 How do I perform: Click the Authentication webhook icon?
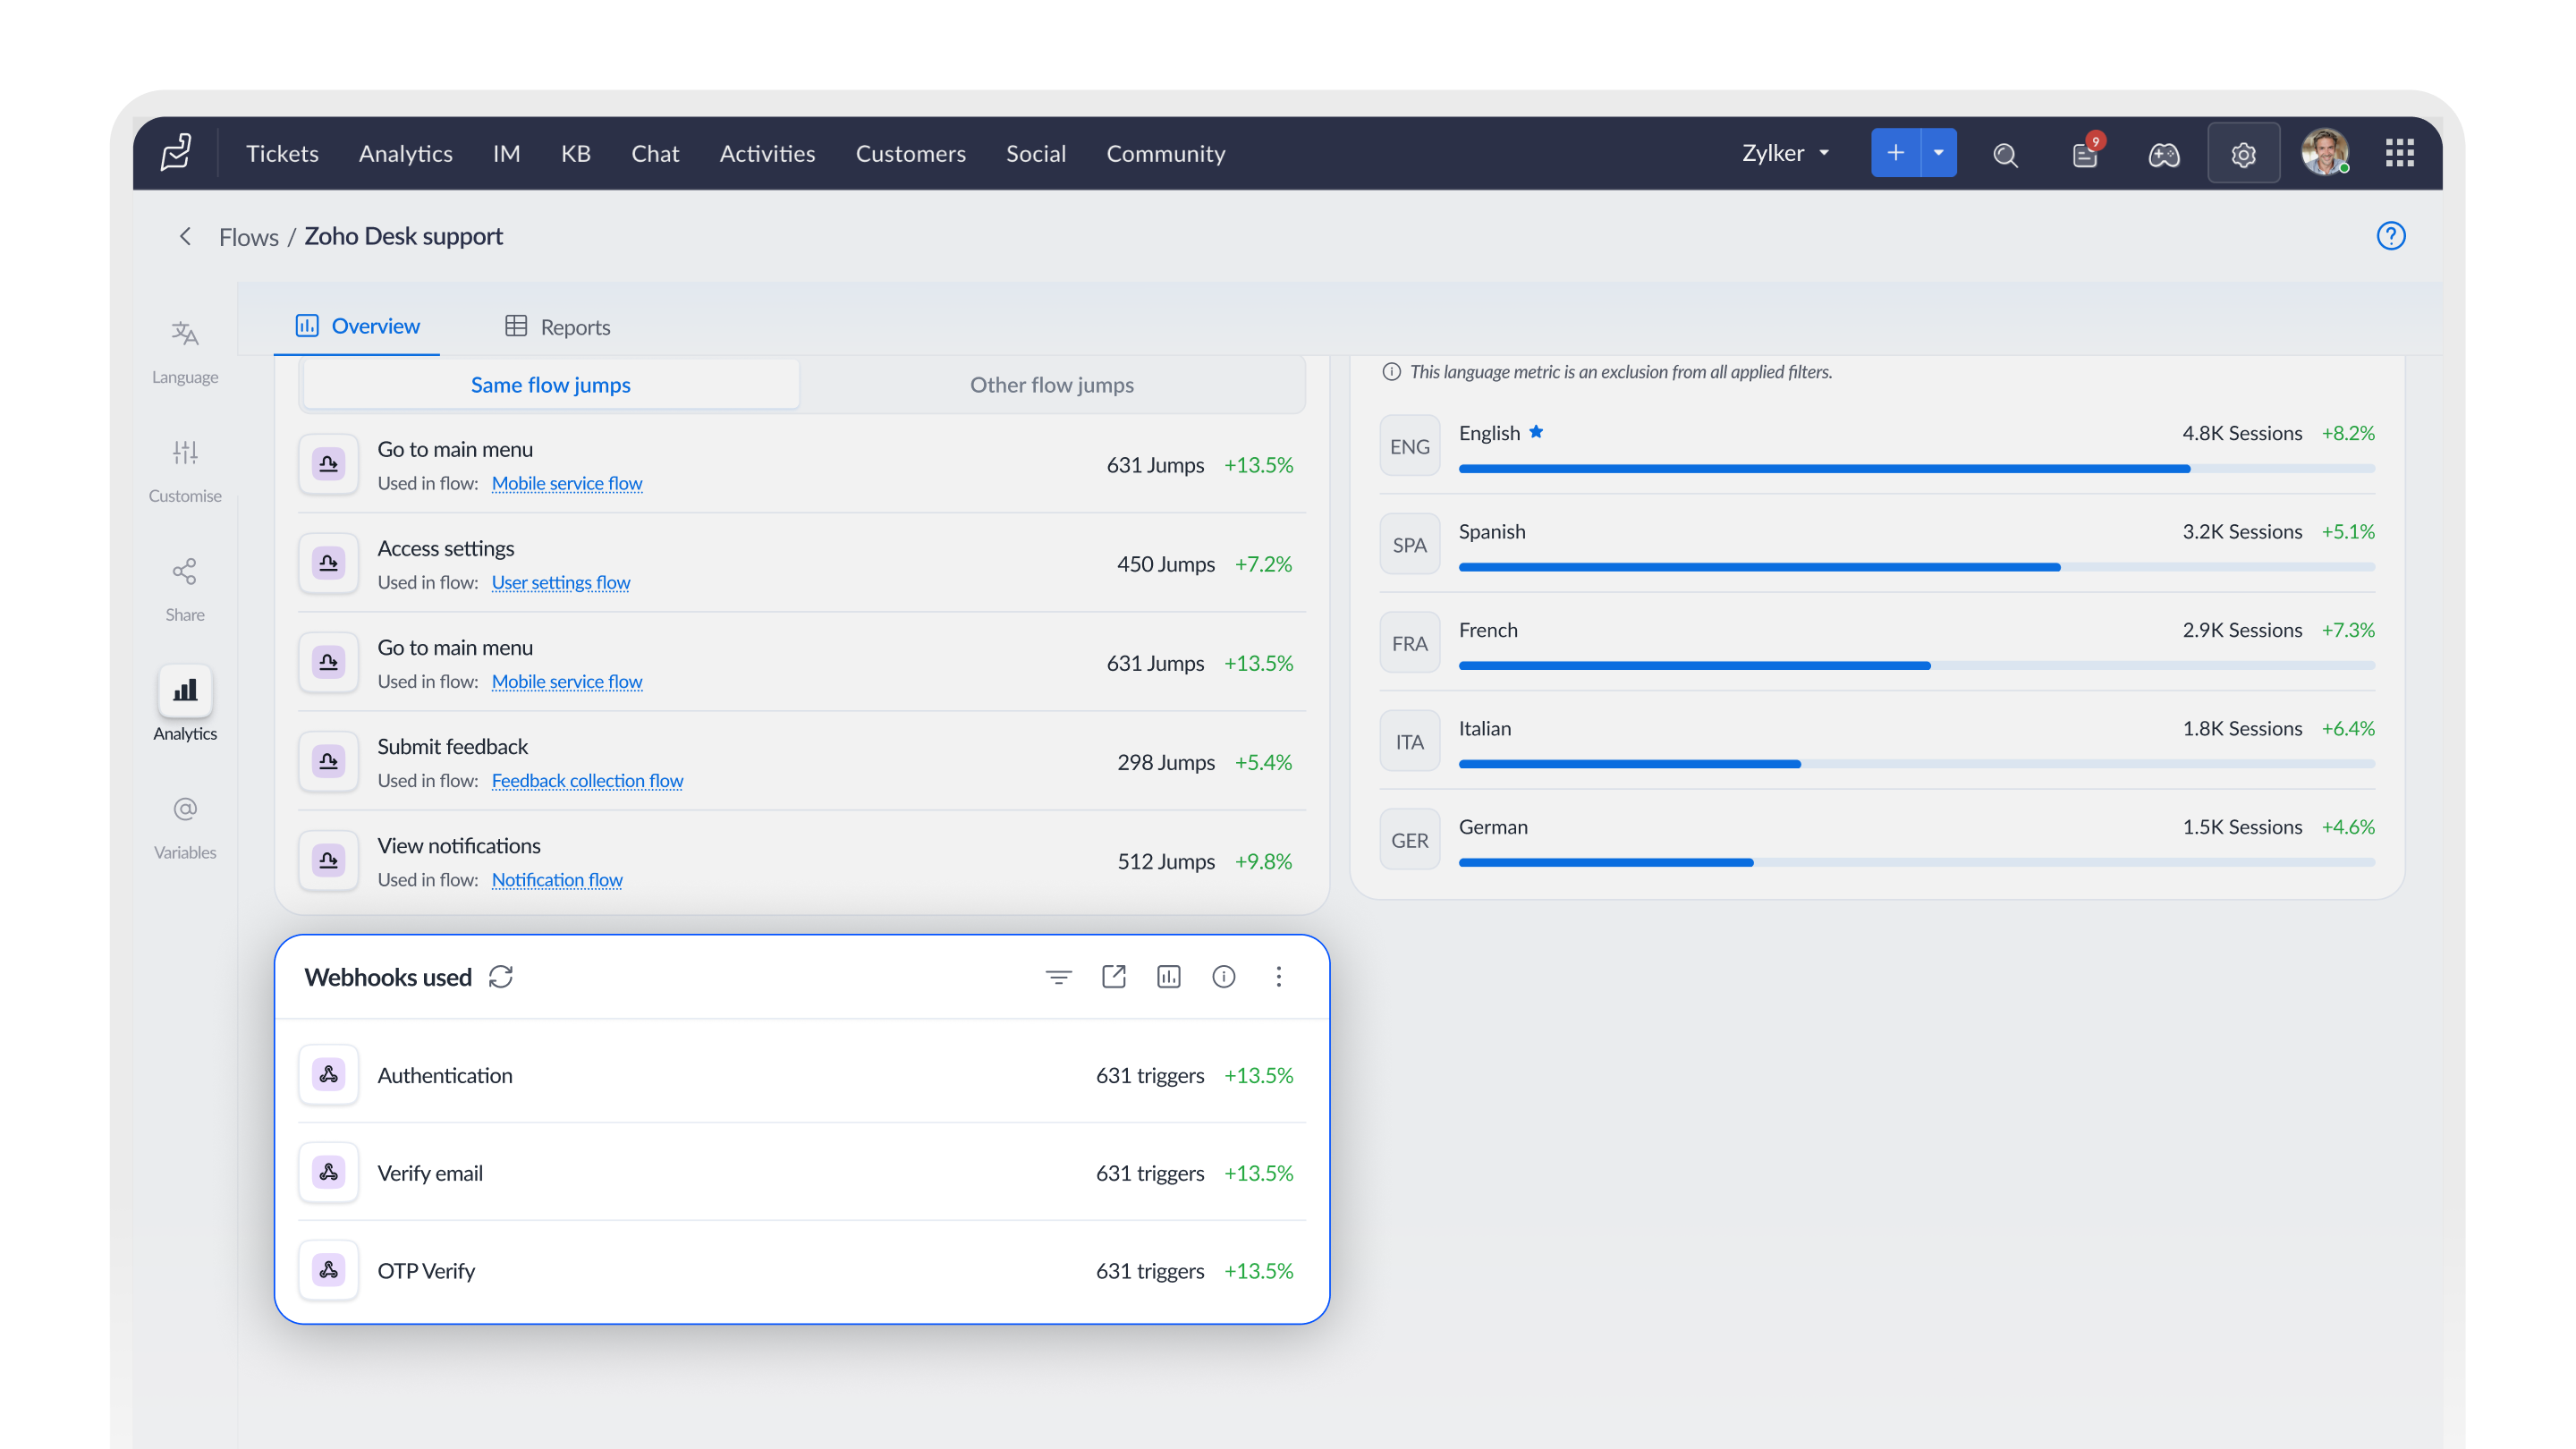328,1075
